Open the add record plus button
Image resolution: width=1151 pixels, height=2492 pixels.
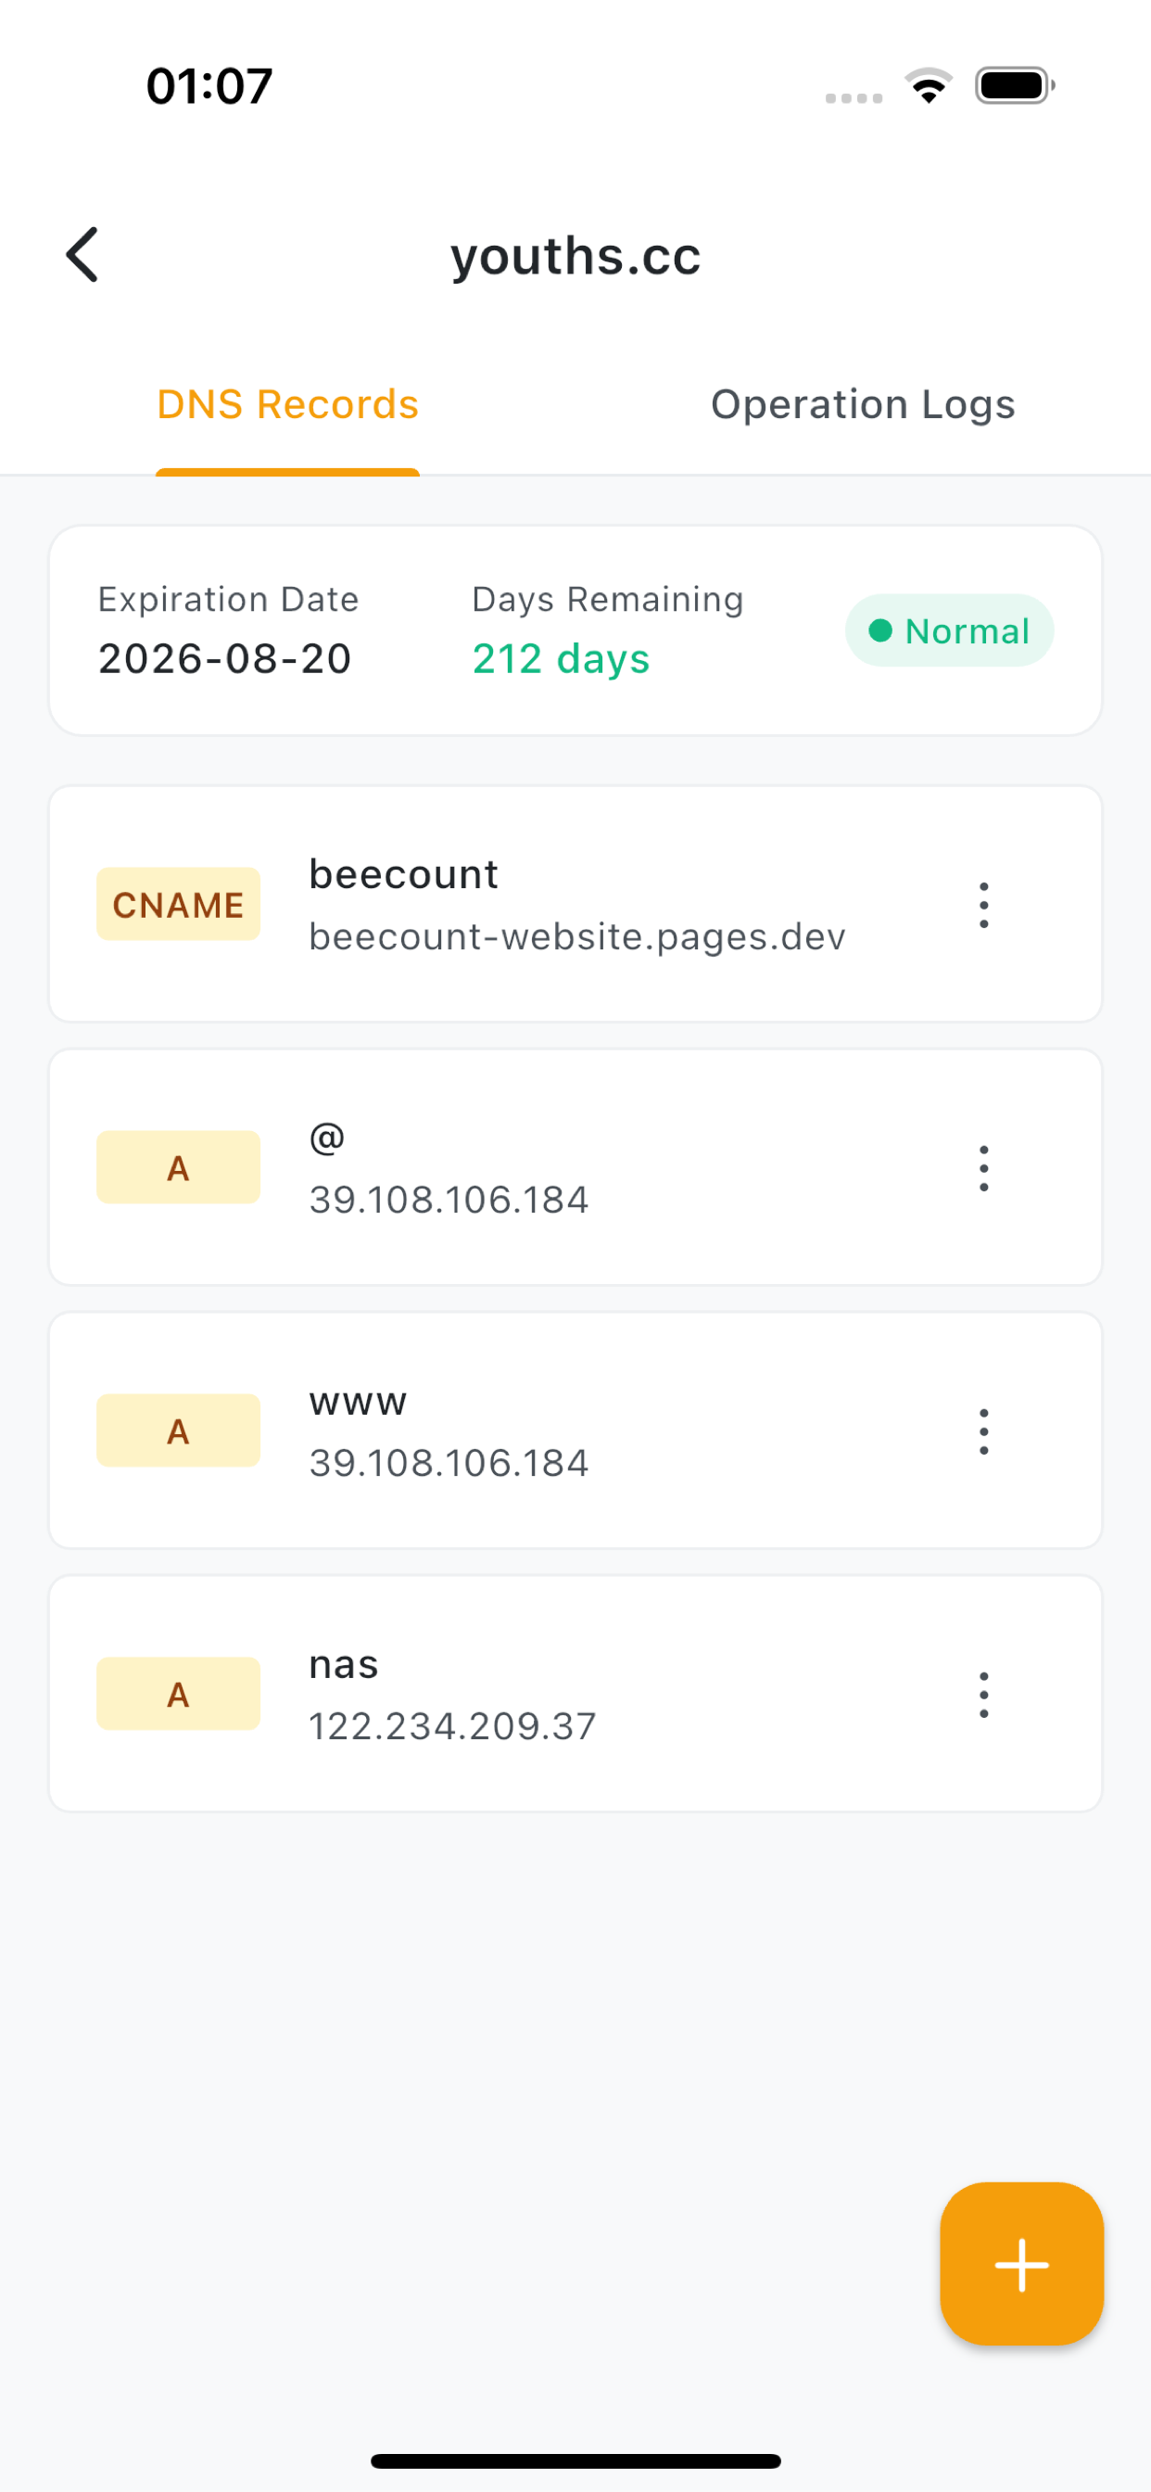point(1021,2264)
